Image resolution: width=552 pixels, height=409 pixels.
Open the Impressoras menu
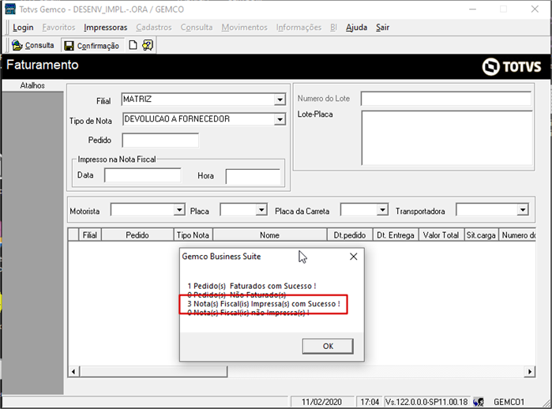click(x=105, y=28)
